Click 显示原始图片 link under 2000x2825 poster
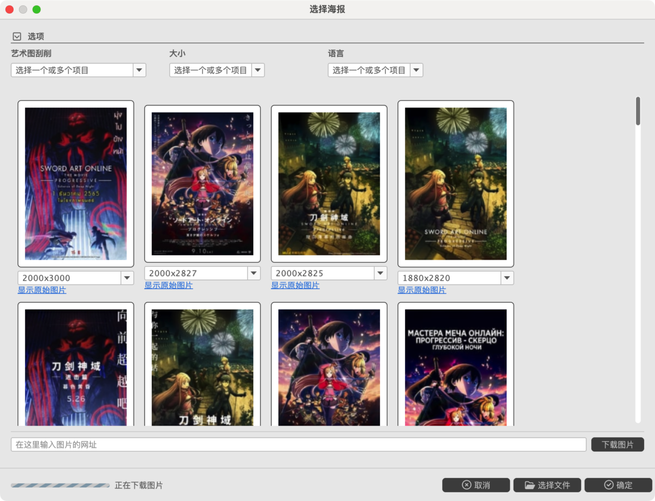Image resolution: width=655 pixels, height=501 pixels. click(295, 285)
